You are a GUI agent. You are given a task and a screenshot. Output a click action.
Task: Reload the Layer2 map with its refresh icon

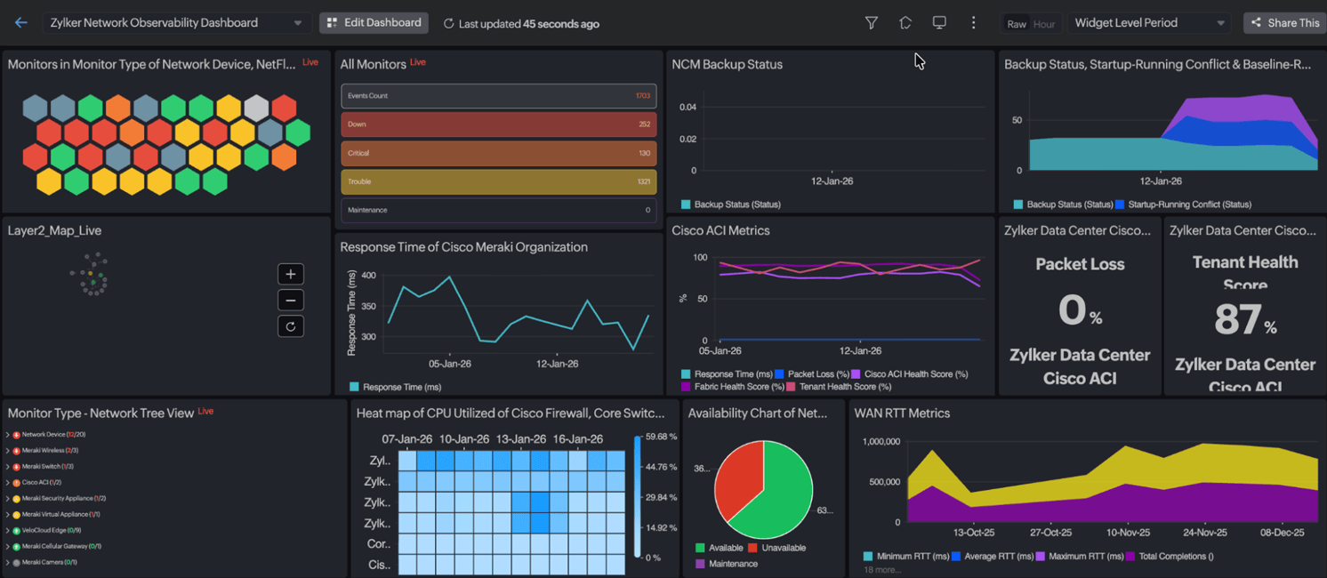(290, 325)
